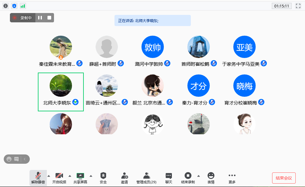Expand share options arrow beside 共享屏幕
This screenshot has height=187, width=305.
tap(91, 176)
